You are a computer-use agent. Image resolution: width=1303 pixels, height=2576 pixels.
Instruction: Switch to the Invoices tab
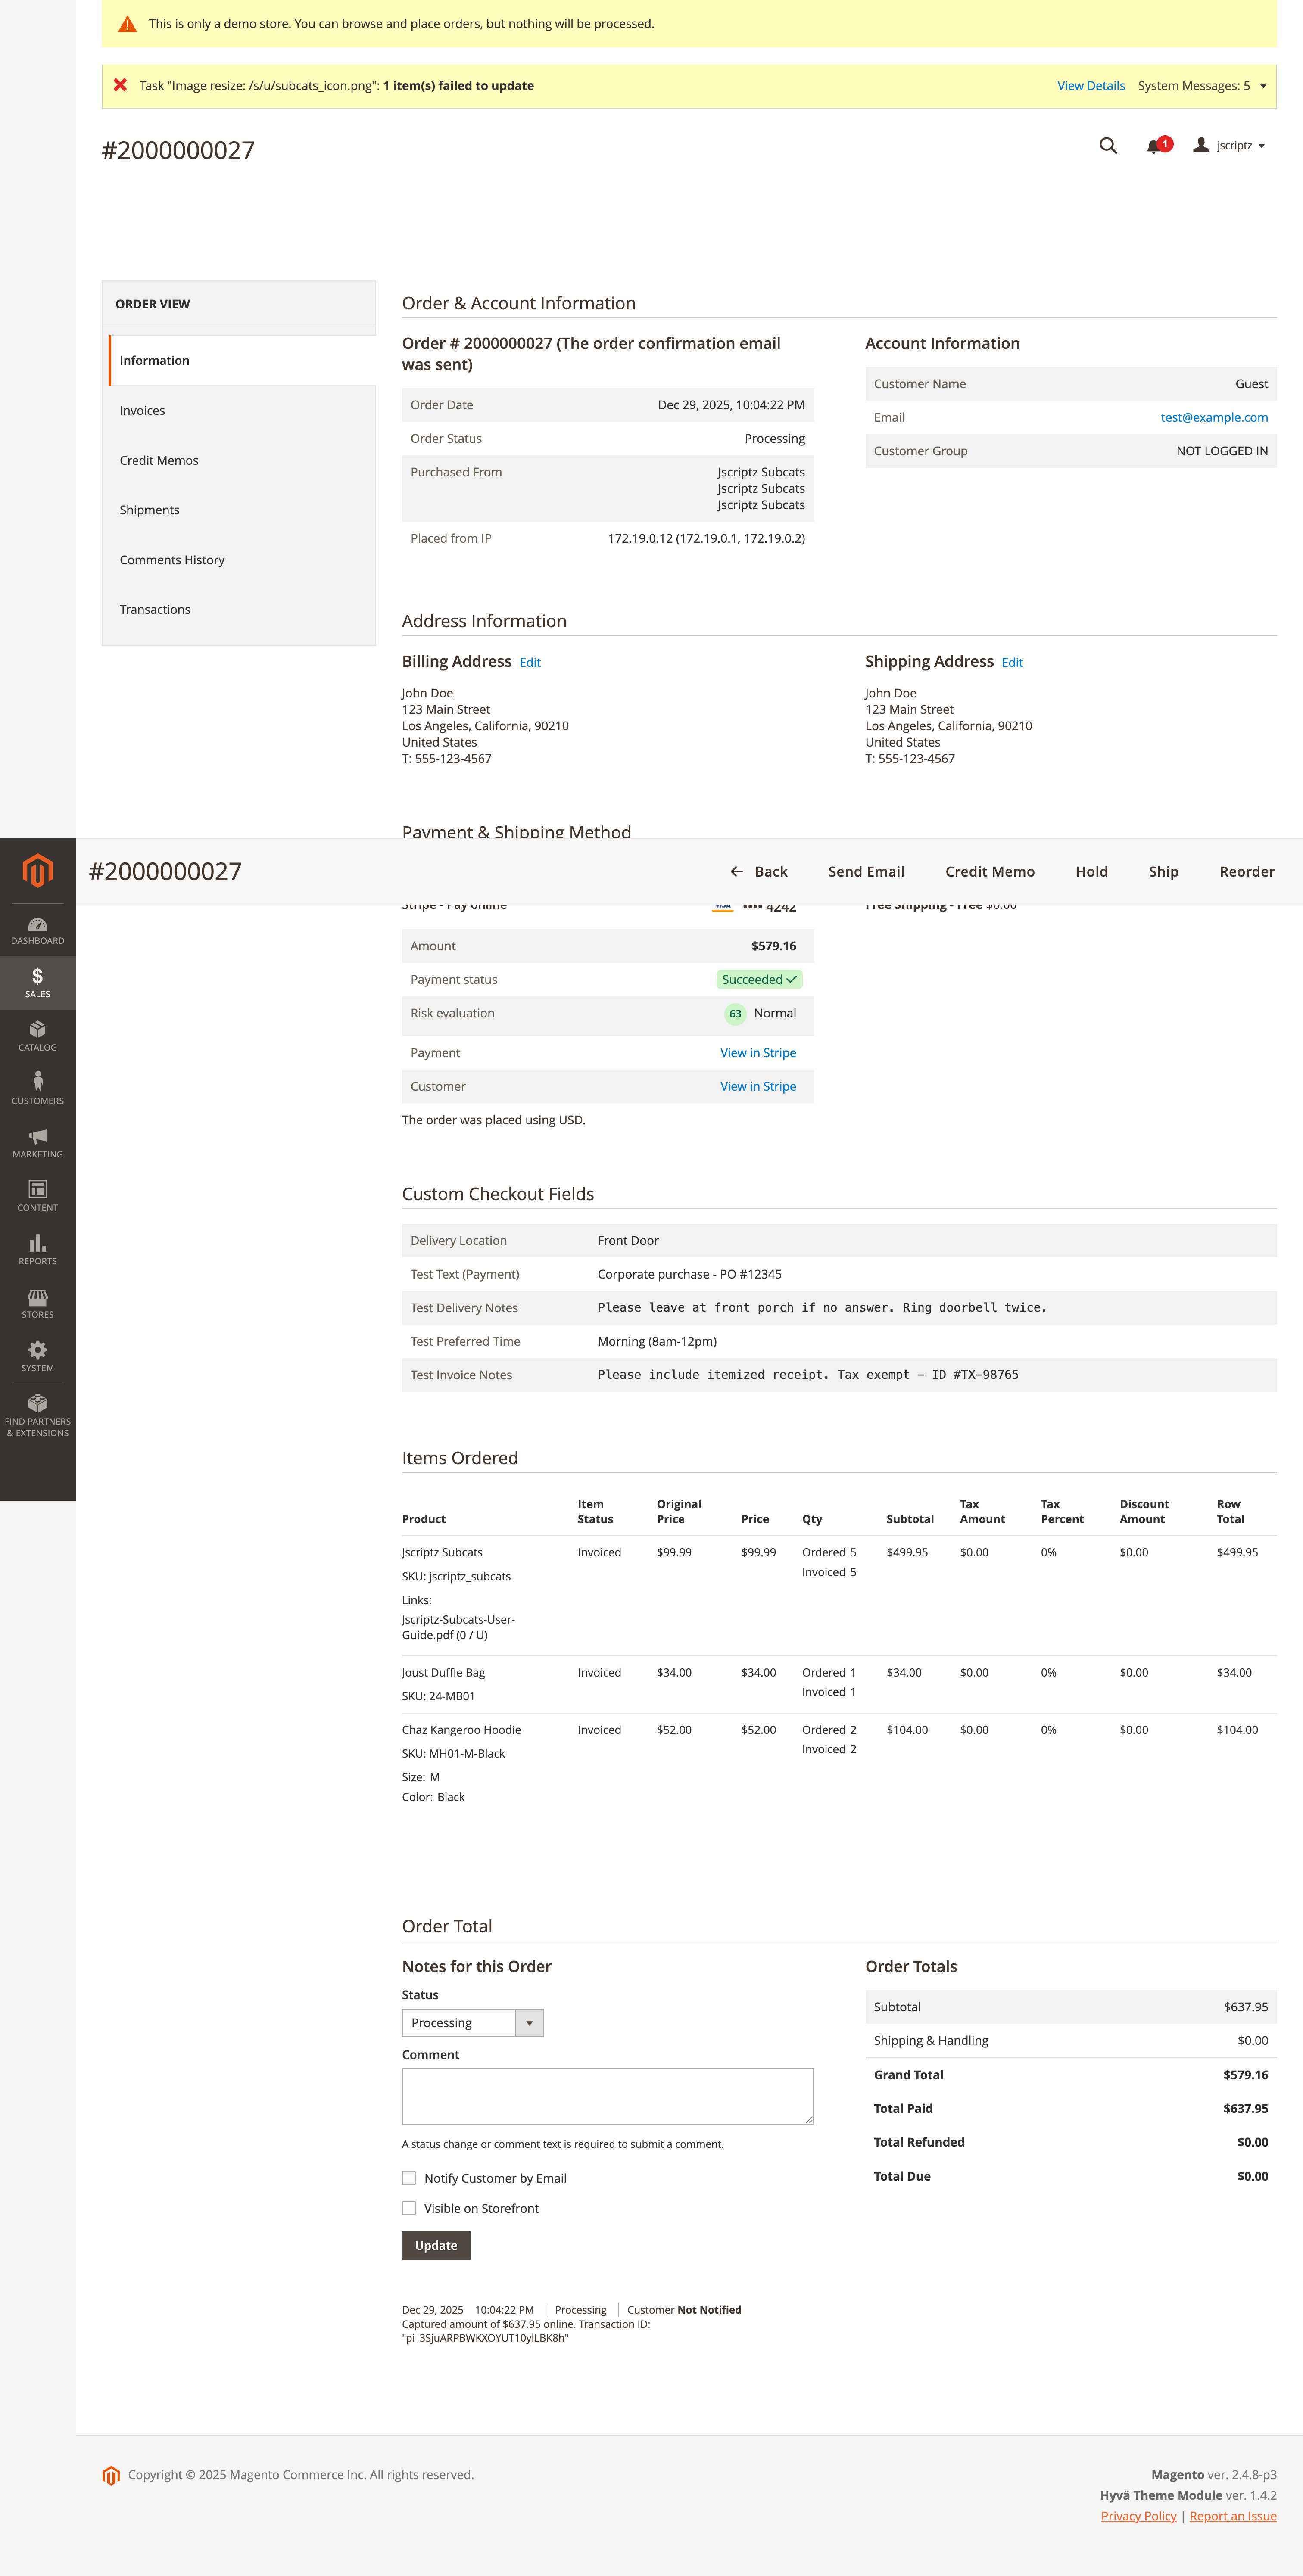pos(142,410)
